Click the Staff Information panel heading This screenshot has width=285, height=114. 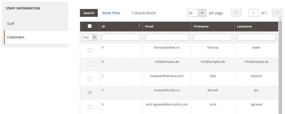[23, 8]
